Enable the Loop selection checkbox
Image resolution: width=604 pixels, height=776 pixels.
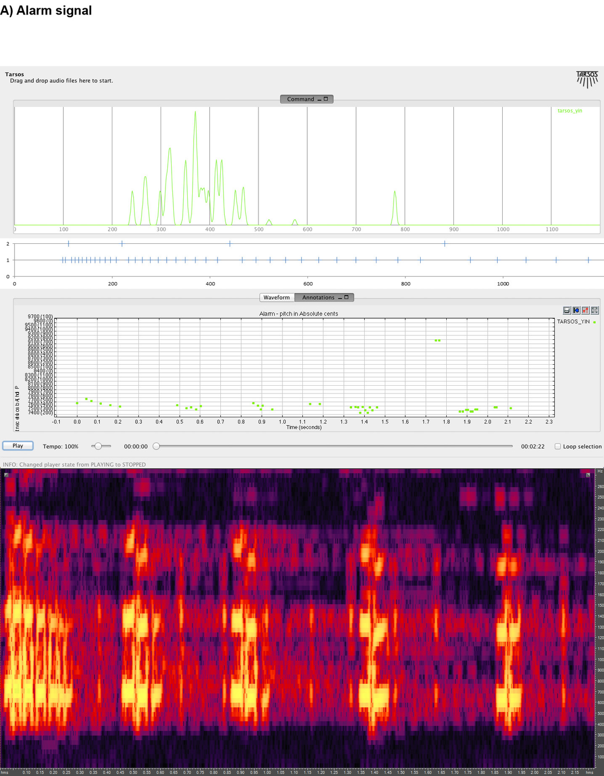(x=557, y=446)
